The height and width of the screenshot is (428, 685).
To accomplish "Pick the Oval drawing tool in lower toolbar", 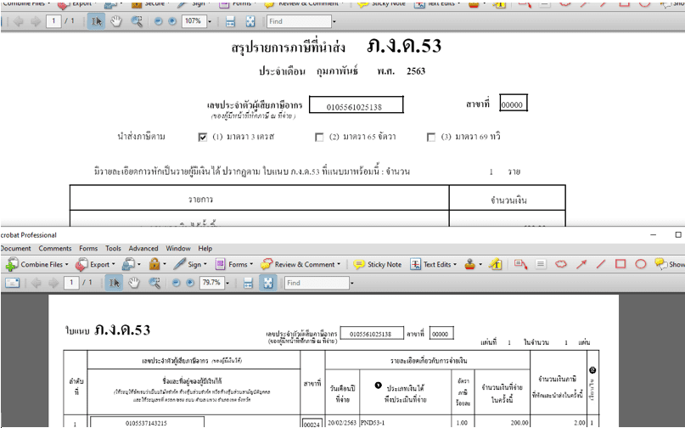I will tap(641, 264).
